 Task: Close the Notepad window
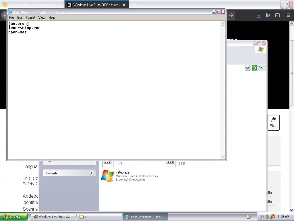point(223,12)
